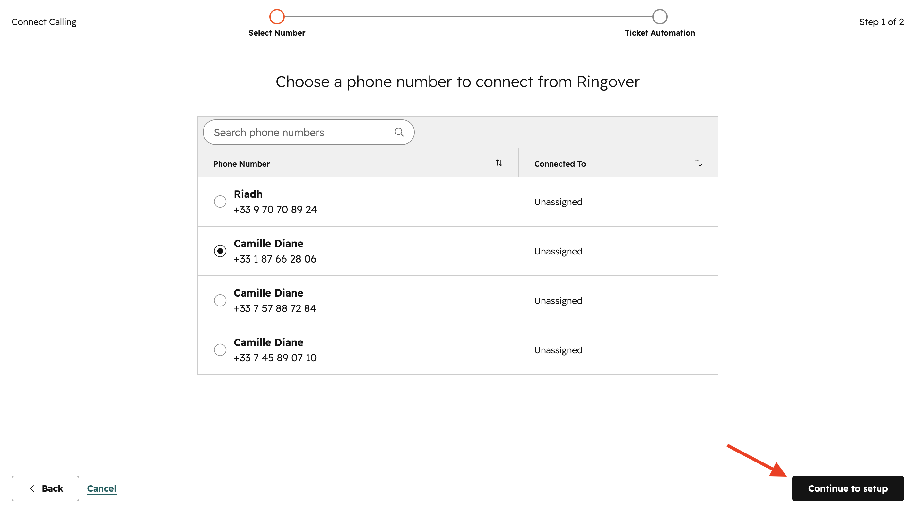The image size is (920, 509).
Task: Pick radio for +33 7 45 89 07 10
Action: pyautogui.click(x=220, y=350)
